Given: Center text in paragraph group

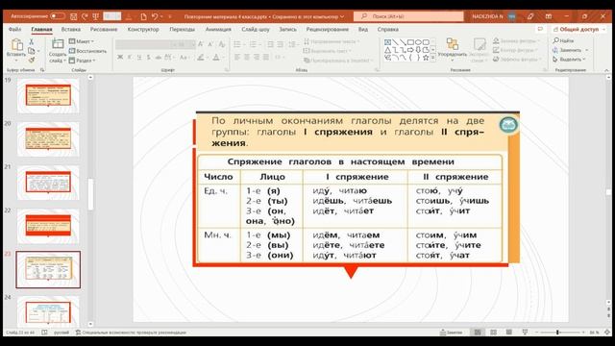Looking at the screenshot, I should pos(247,58).
